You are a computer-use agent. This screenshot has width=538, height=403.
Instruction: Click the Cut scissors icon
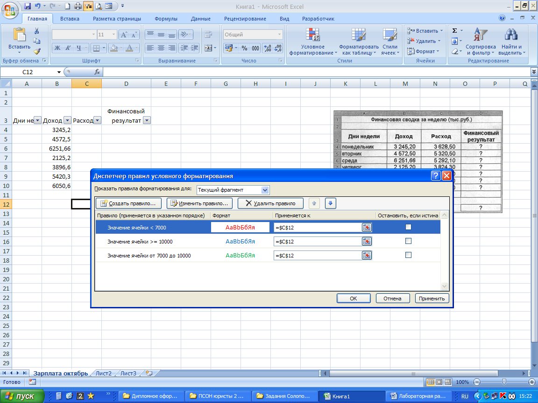[x=37, y=31]
